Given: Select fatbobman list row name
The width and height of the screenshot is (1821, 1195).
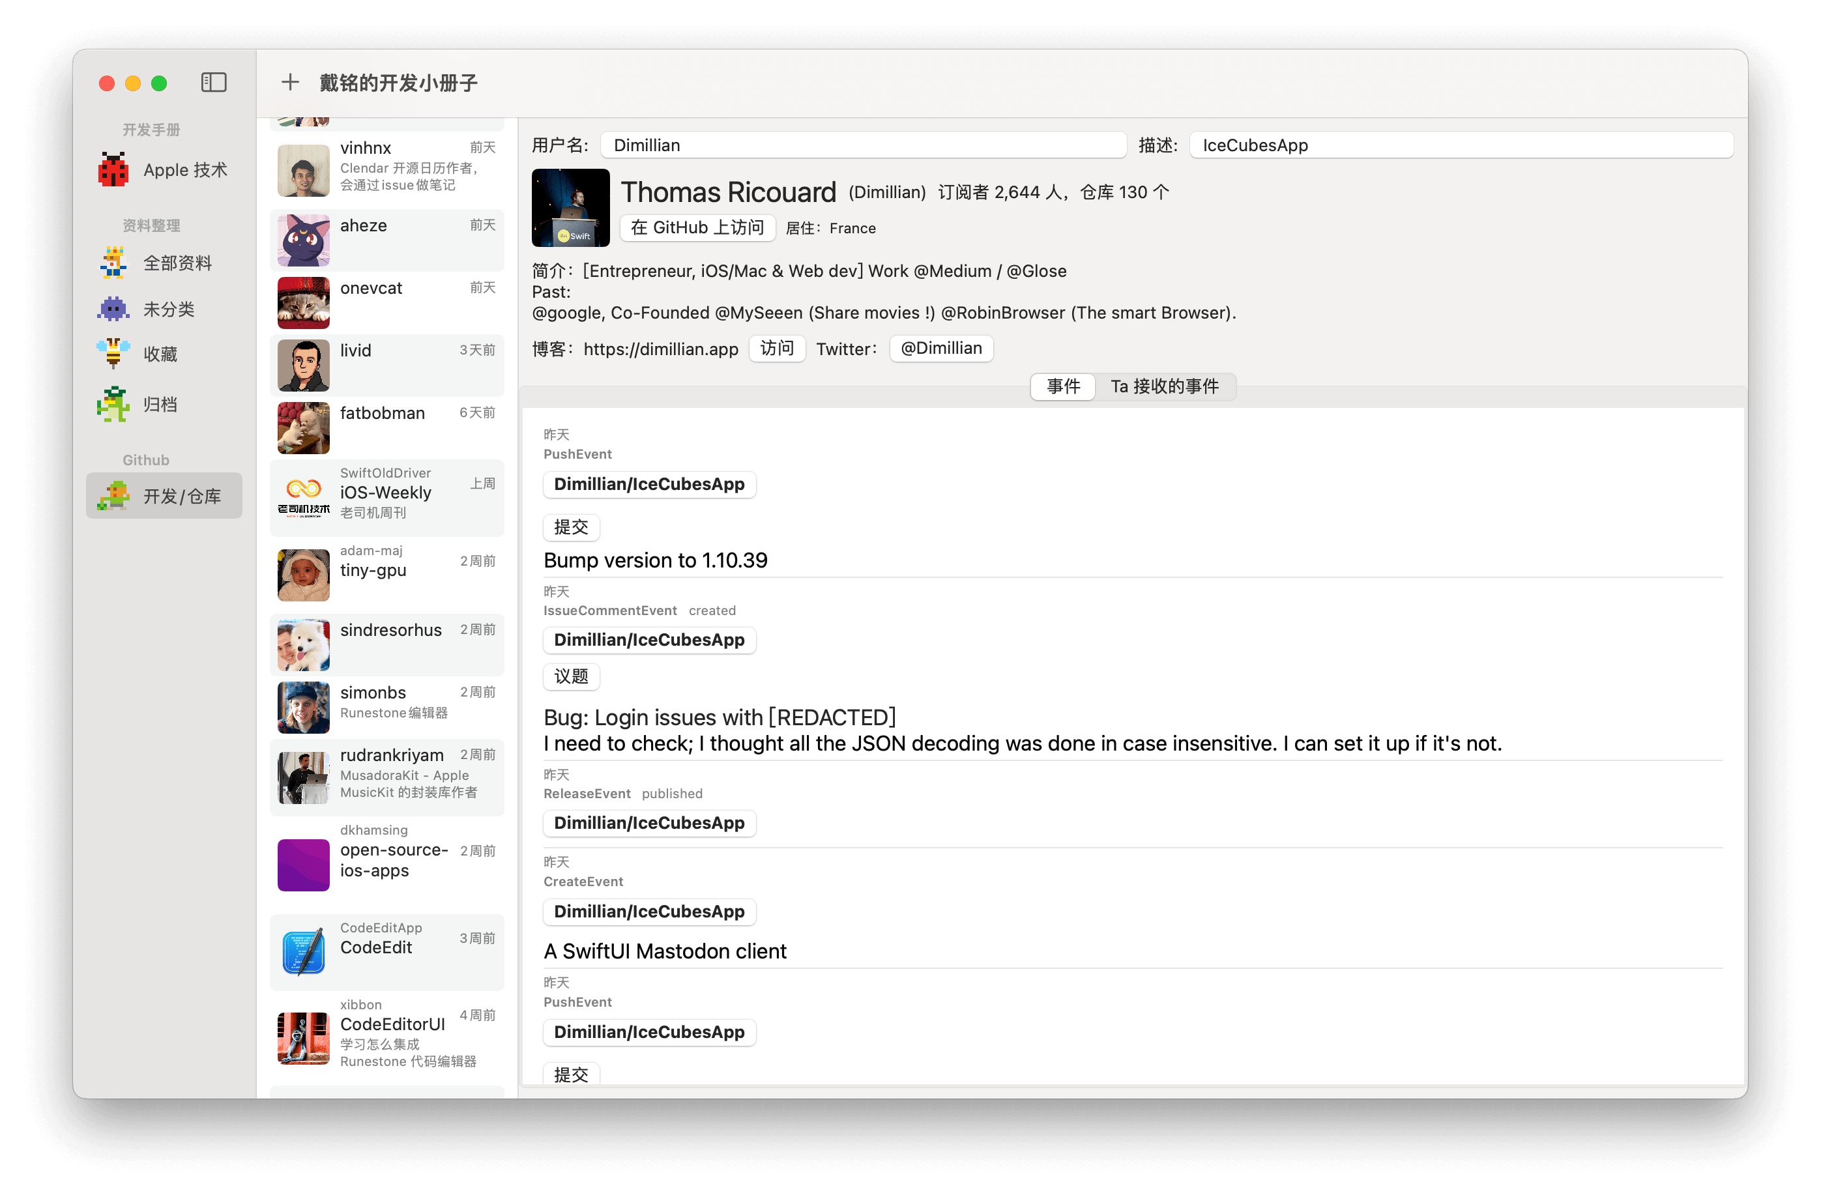Looking at the screenshot, I should [x=383, y=413].
